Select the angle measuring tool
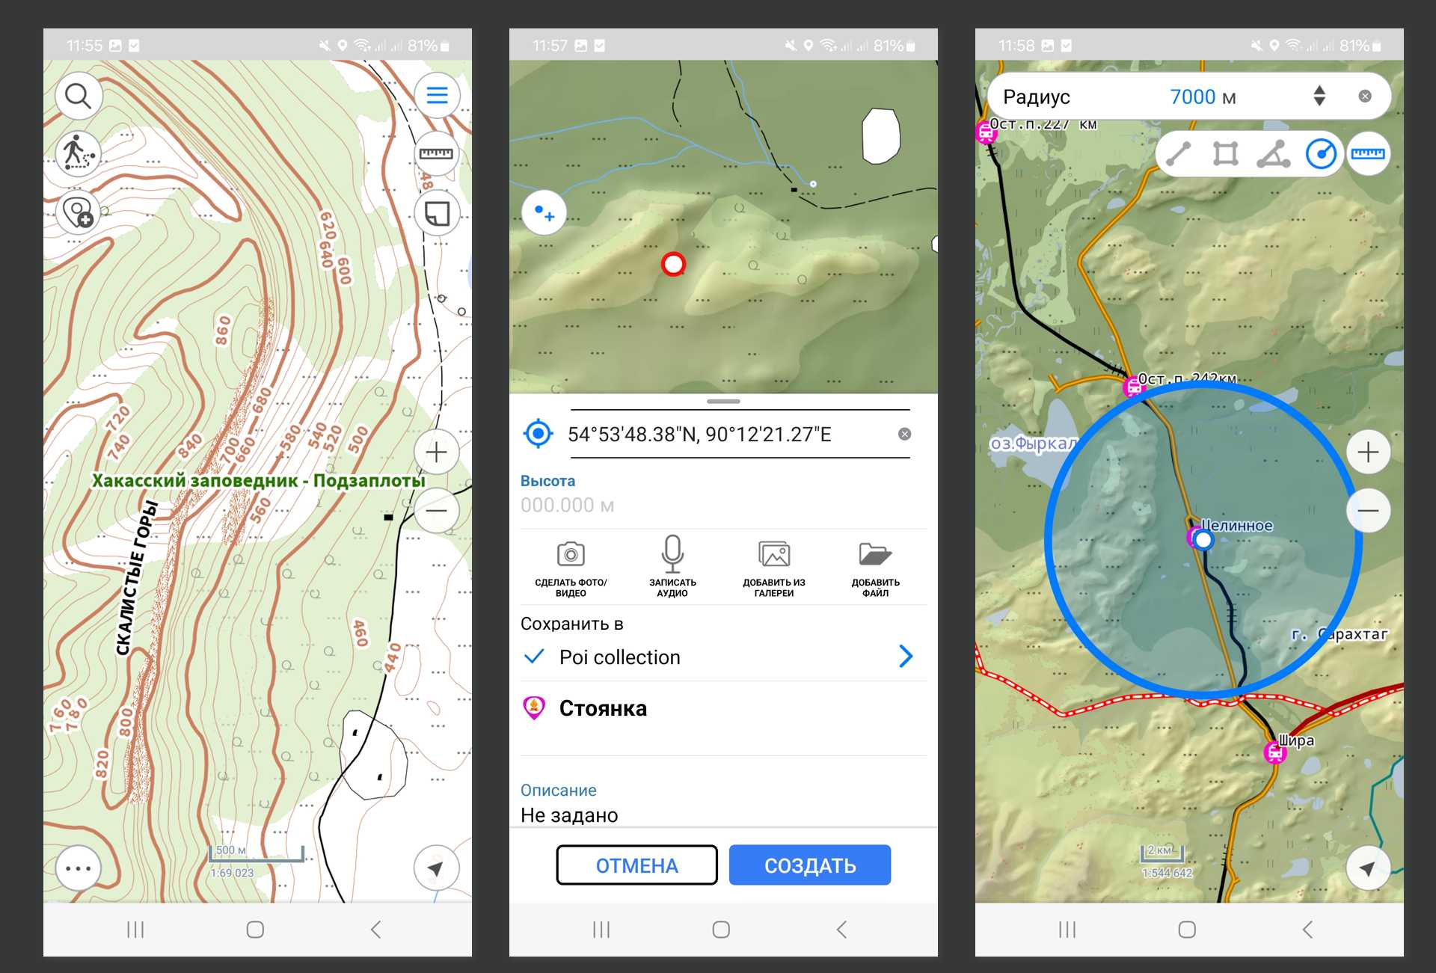This screenshot has height=973, width=1436. click(x=1273, y=154)
